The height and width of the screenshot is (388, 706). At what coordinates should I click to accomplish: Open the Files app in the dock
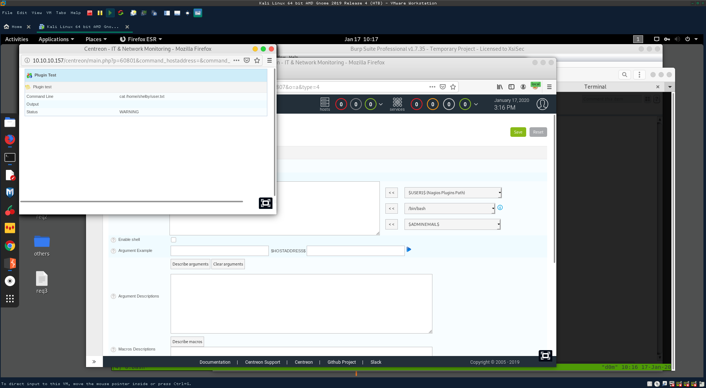pos(10,122)
